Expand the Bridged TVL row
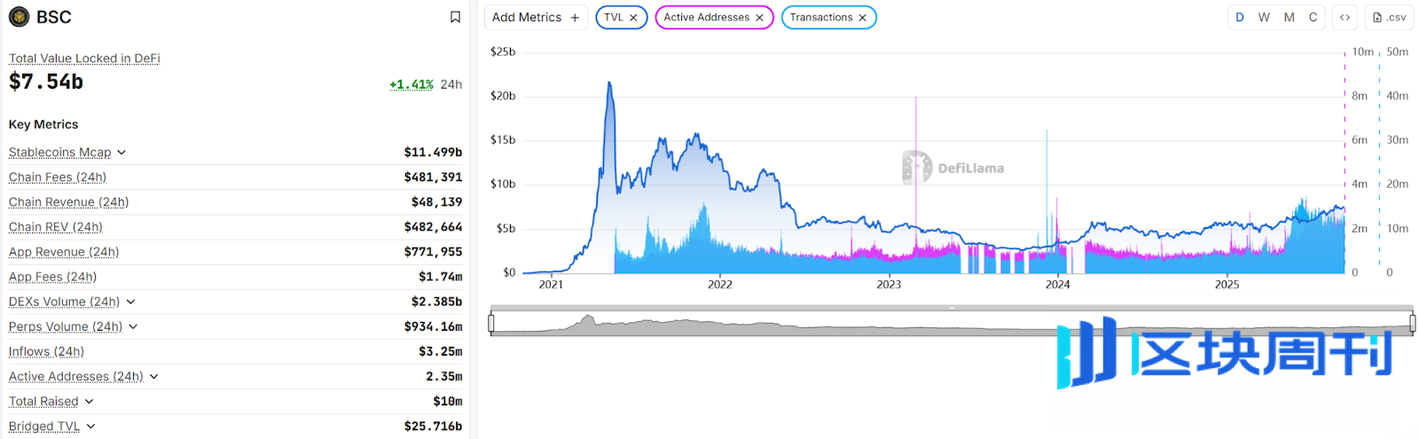This screenshot has width=1419, height=439. [x=90, y=426]
